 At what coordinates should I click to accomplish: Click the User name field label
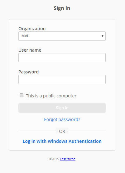30,50
